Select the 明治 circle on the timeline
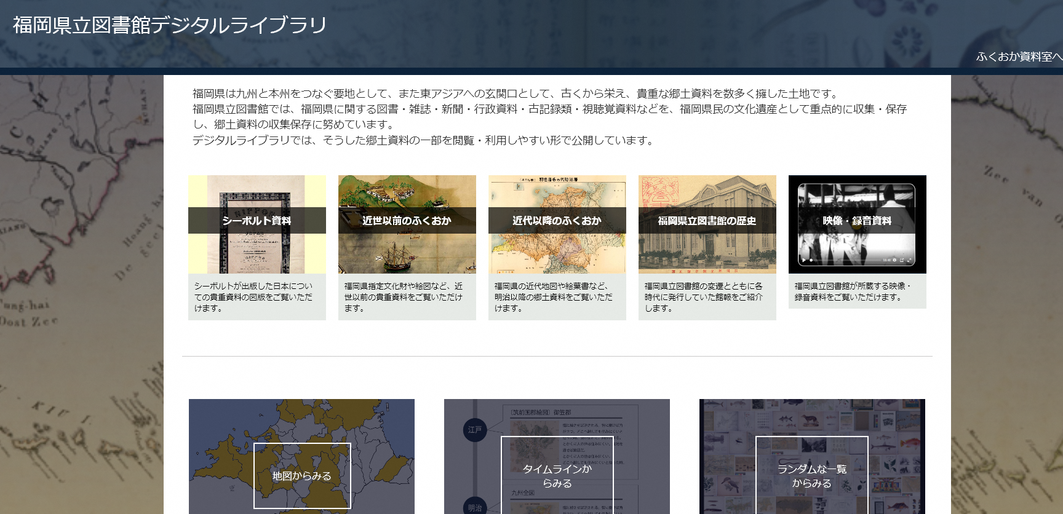Image resolution: width=1063 pixels, height=514 pixels. coord(474,507)
